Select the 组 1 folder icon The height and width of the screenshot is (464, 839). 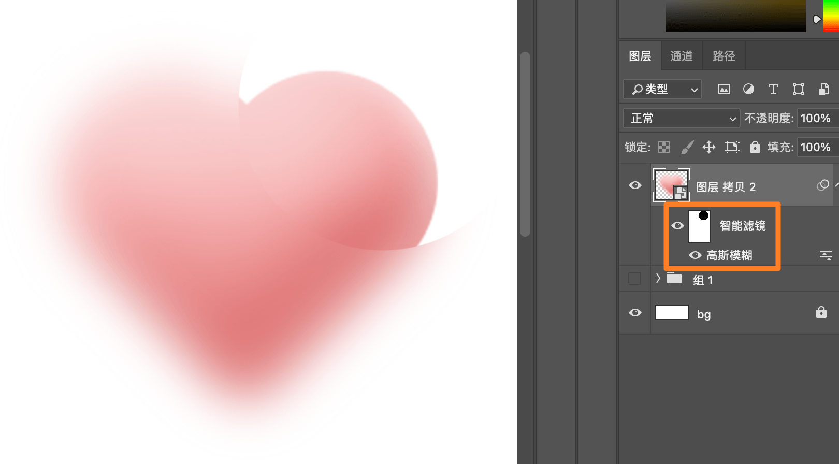[x=674, y=278]
